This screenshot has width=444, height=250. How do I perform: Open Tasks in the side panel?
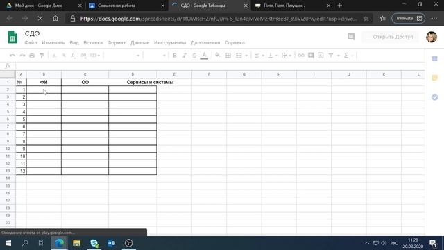coord(435,97)
